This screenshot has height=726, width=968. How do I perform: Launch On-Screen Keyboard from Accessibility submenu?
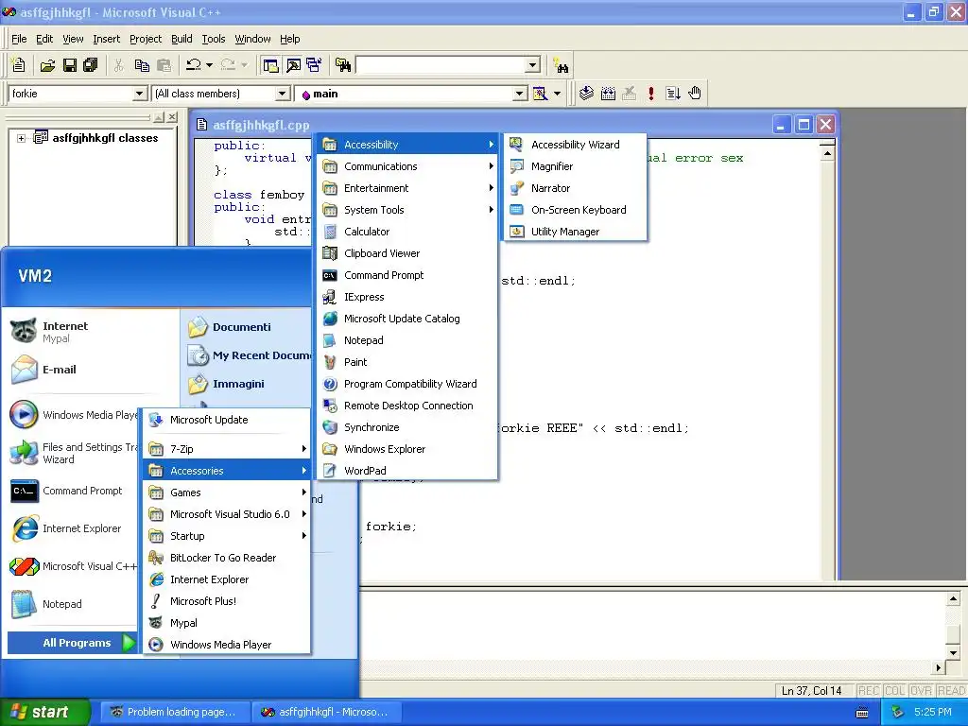click(576, 210)
